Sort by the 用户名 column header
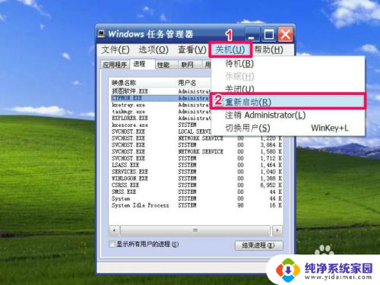380x285 pixels. [x=194, y=83]
